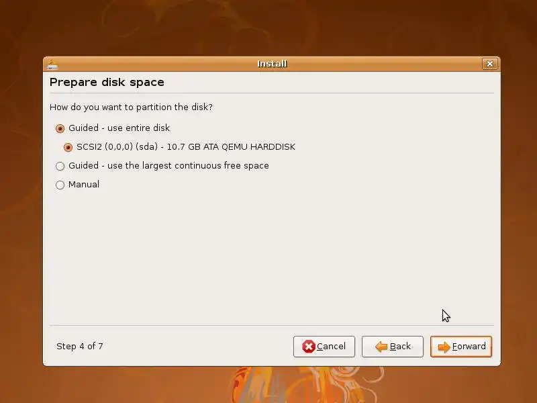Go Back to the previous step
The image size is (537, 403).
(393, 347)
